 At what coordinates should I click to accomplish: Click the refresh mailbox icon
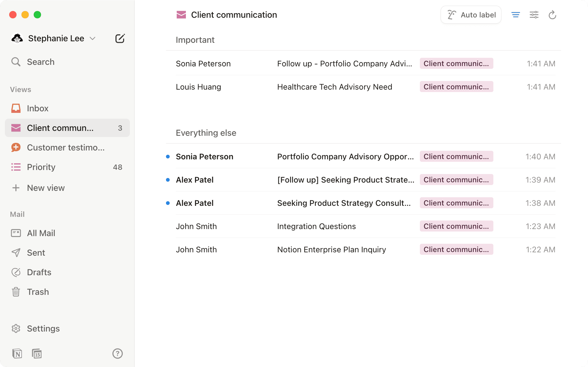552,14
